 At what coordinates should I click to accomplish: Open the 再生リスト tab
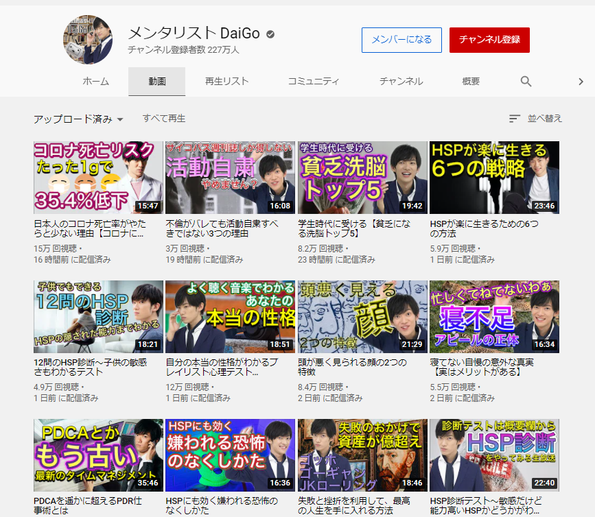coord(227,82)
